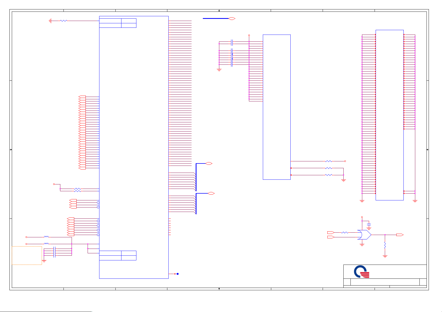Viewport: 442px width, 312px height.
Task: Select the horizontal ground symbol at the resistor's end
Action: pyautogui.click(x=50, y=21)
